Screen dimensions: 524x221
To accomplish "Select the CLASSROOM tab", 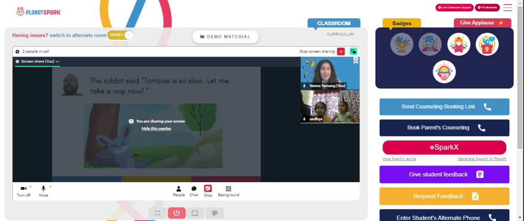I will pyautogui.click(x=334, y=23).
